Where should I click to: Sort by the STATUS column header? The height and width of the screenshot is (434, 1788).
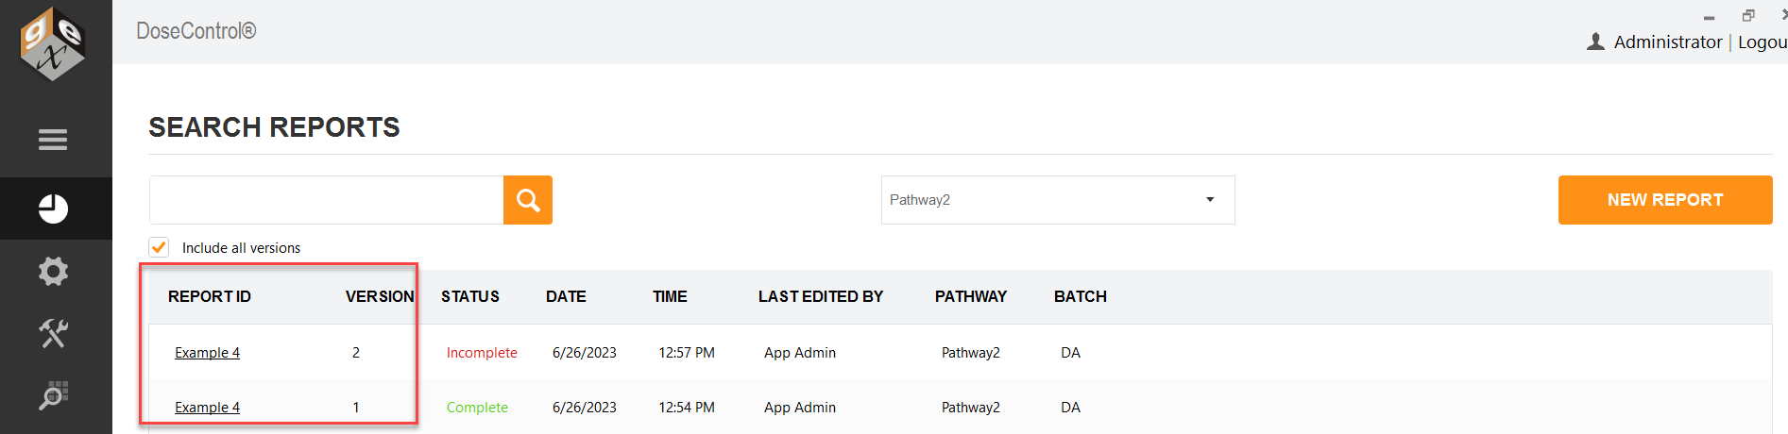(470, 296)
